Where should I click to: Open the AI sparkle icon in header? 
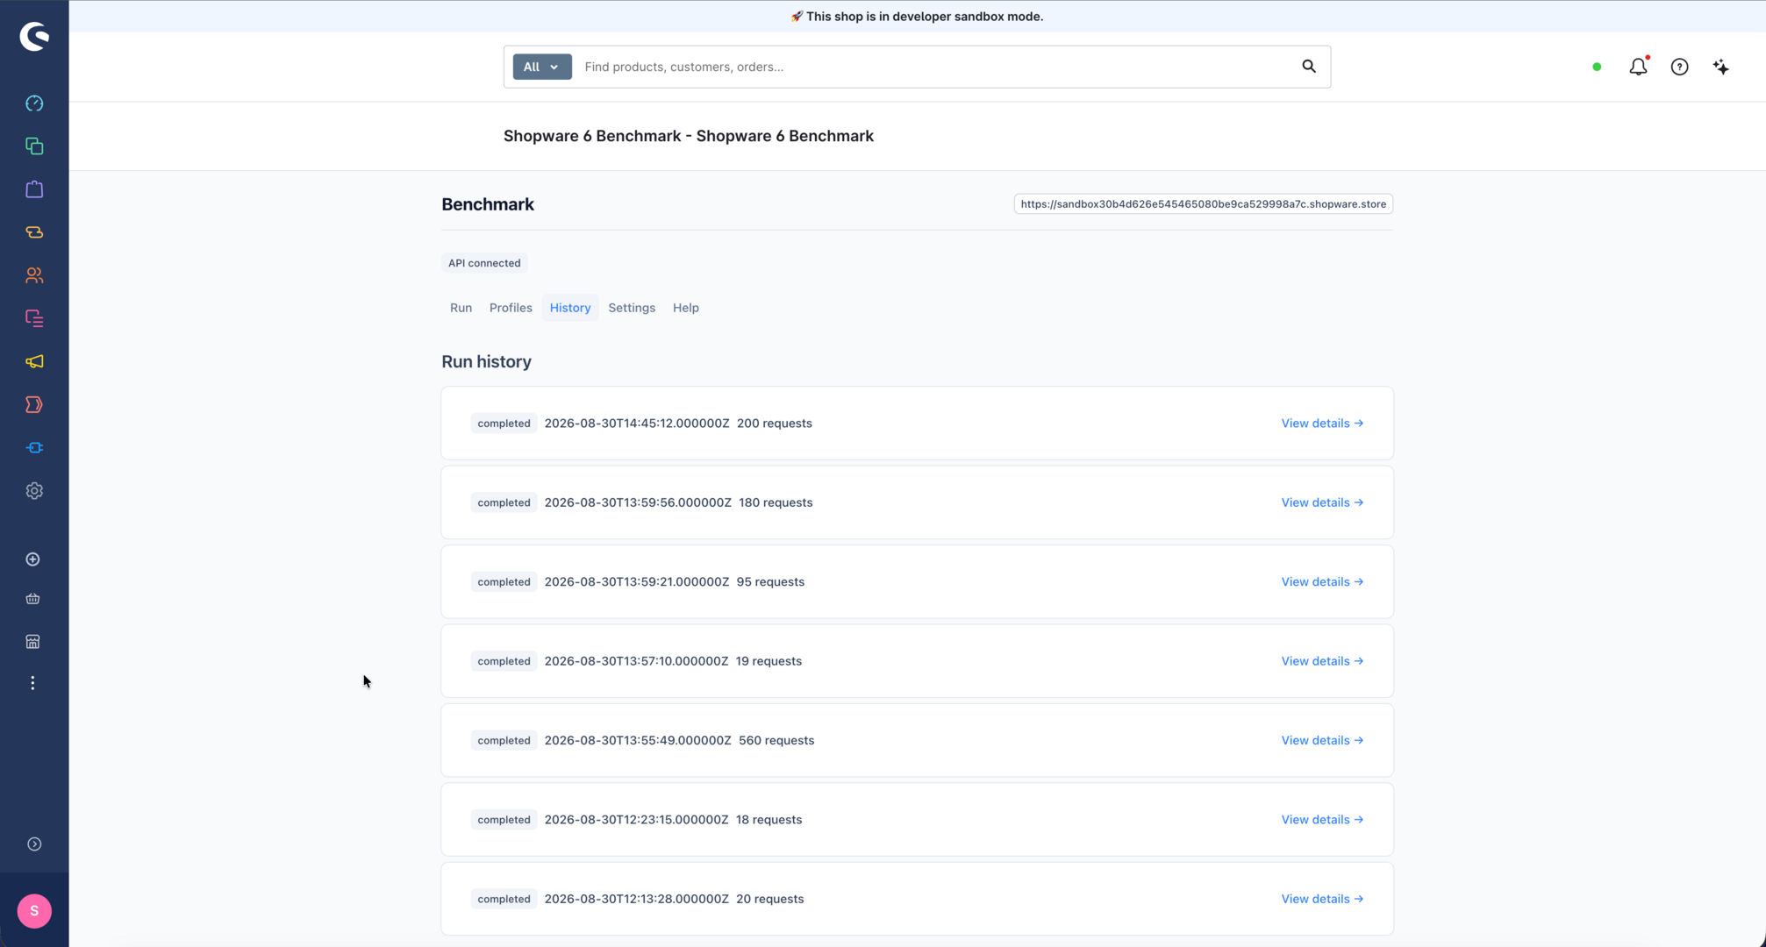tap(1721, 67)
